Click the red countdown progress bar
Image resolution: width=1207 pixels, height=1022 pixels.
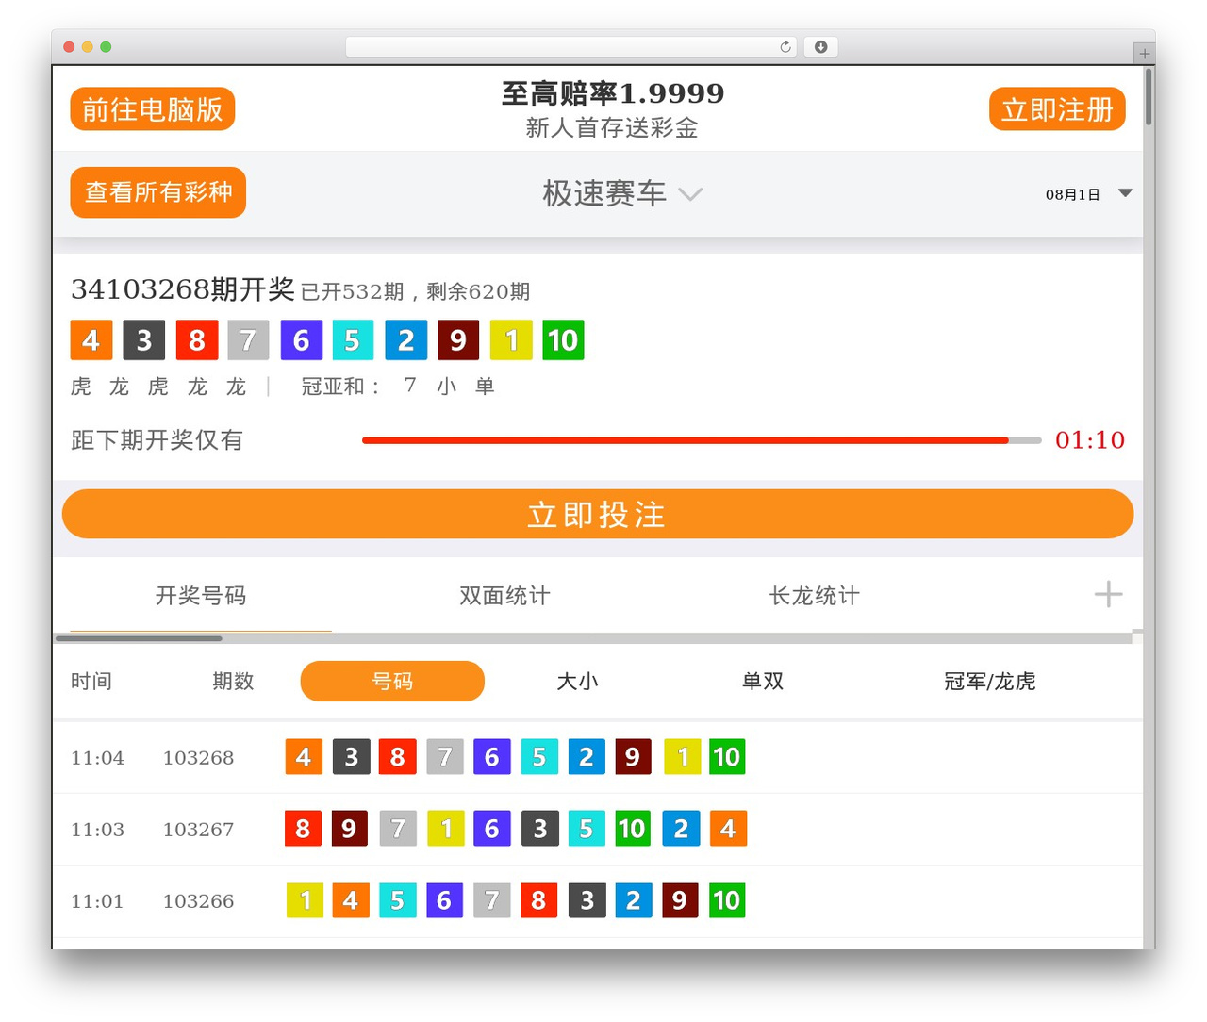click(x=702, y=440)
